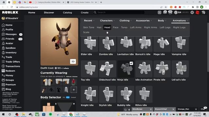
Task: Click the page vertical scrollbar
Action: coord(208,47)
